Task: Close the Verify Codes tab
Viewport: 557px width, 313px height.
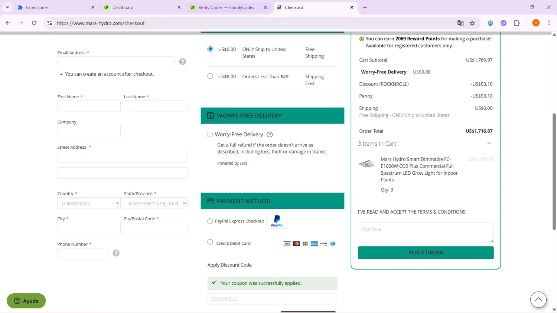Action: tap(266, 7)
